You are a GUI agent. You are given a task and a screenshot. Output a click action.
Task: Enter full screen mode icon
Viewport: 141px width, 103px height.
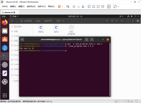(98, 6)
